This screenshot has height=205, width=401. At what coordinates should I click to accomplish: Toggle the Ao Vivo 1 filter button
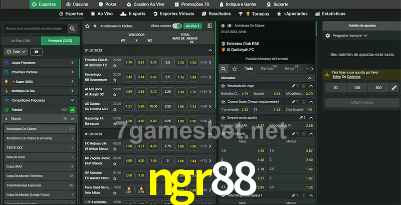click(192, 26)
